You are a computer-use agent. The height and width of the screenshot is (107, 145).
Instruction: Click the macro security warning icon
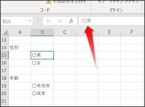(x=49, y=2)
